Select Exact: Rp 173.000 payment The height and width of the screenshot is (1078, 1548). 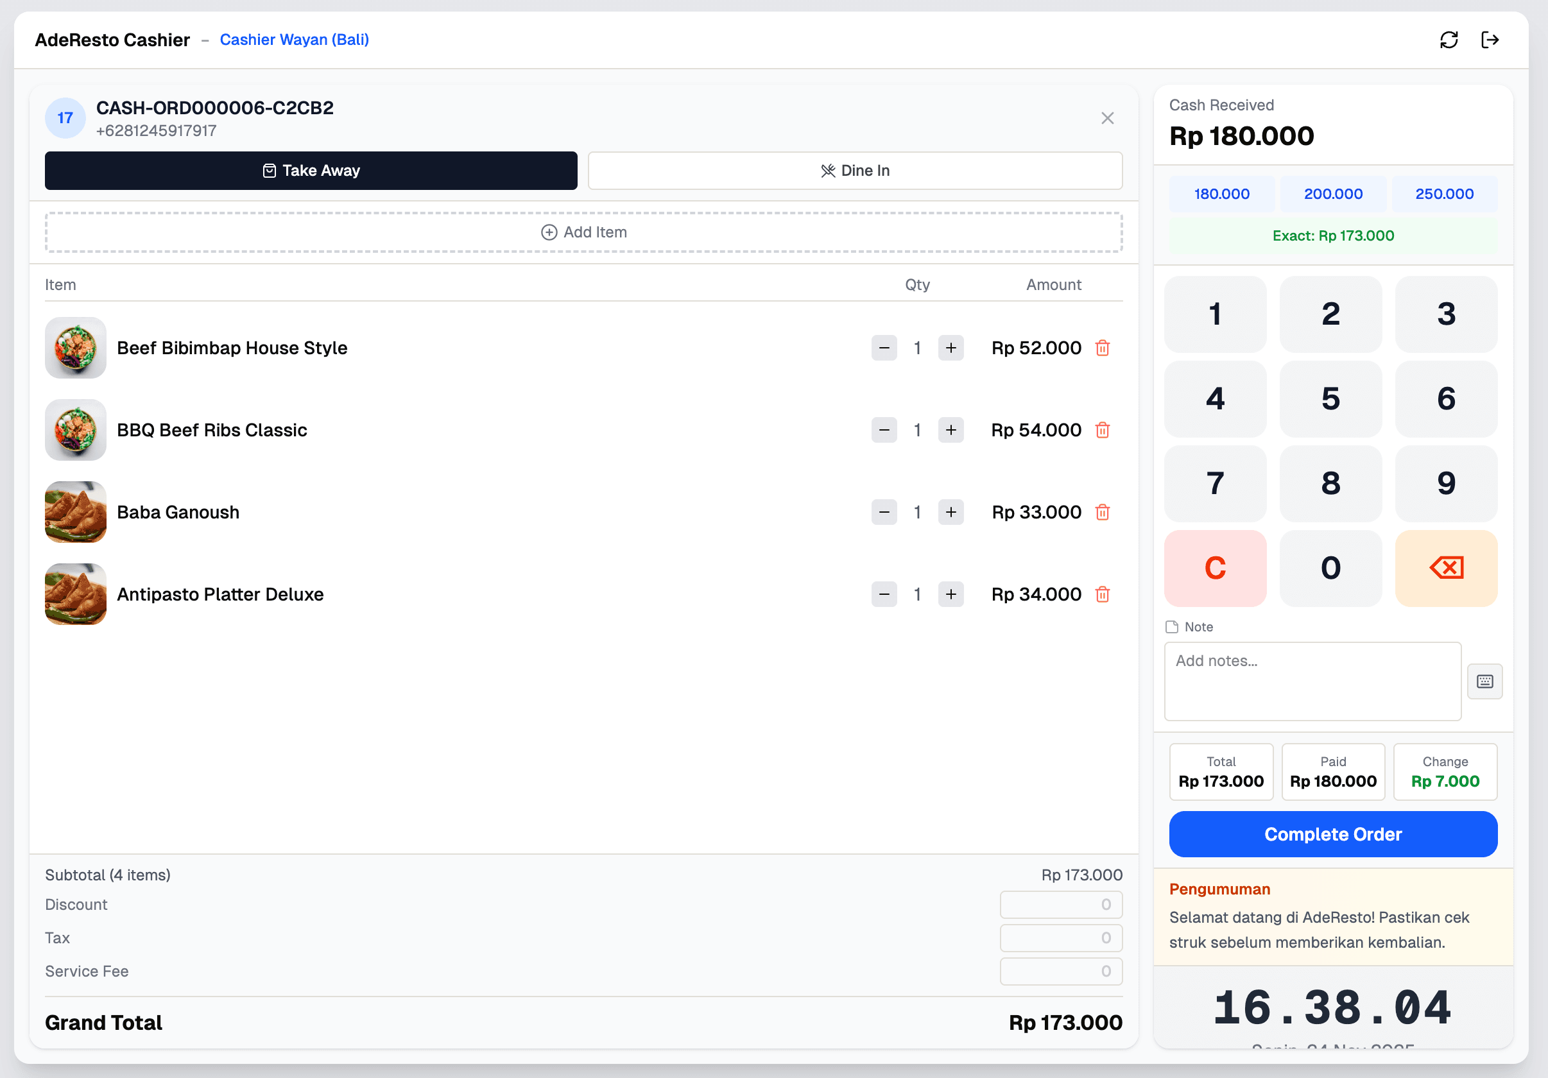coord(1333,236)
